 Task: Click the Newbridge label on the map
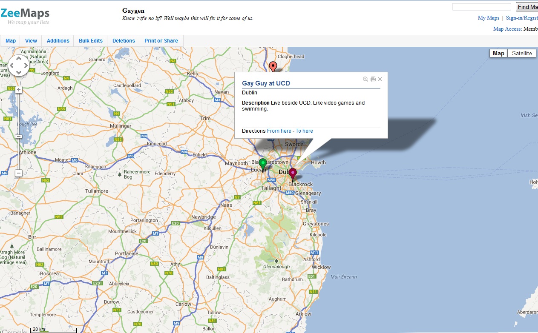coord(204,217)
